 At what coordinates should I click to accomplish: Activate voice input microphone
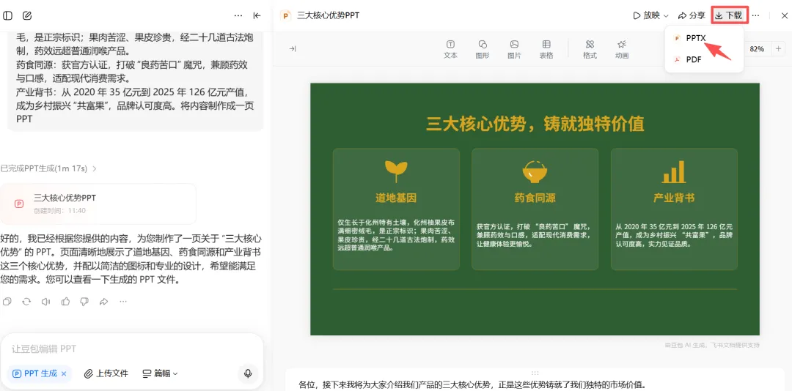(248, 374)
